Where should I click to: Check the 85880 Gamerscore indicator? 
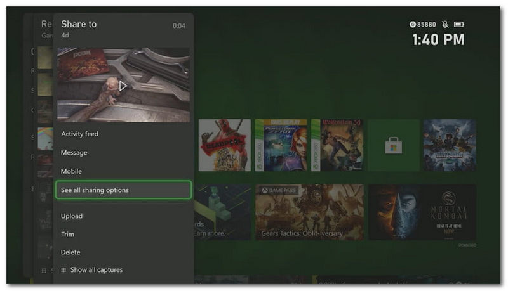[x=422, y=25]
